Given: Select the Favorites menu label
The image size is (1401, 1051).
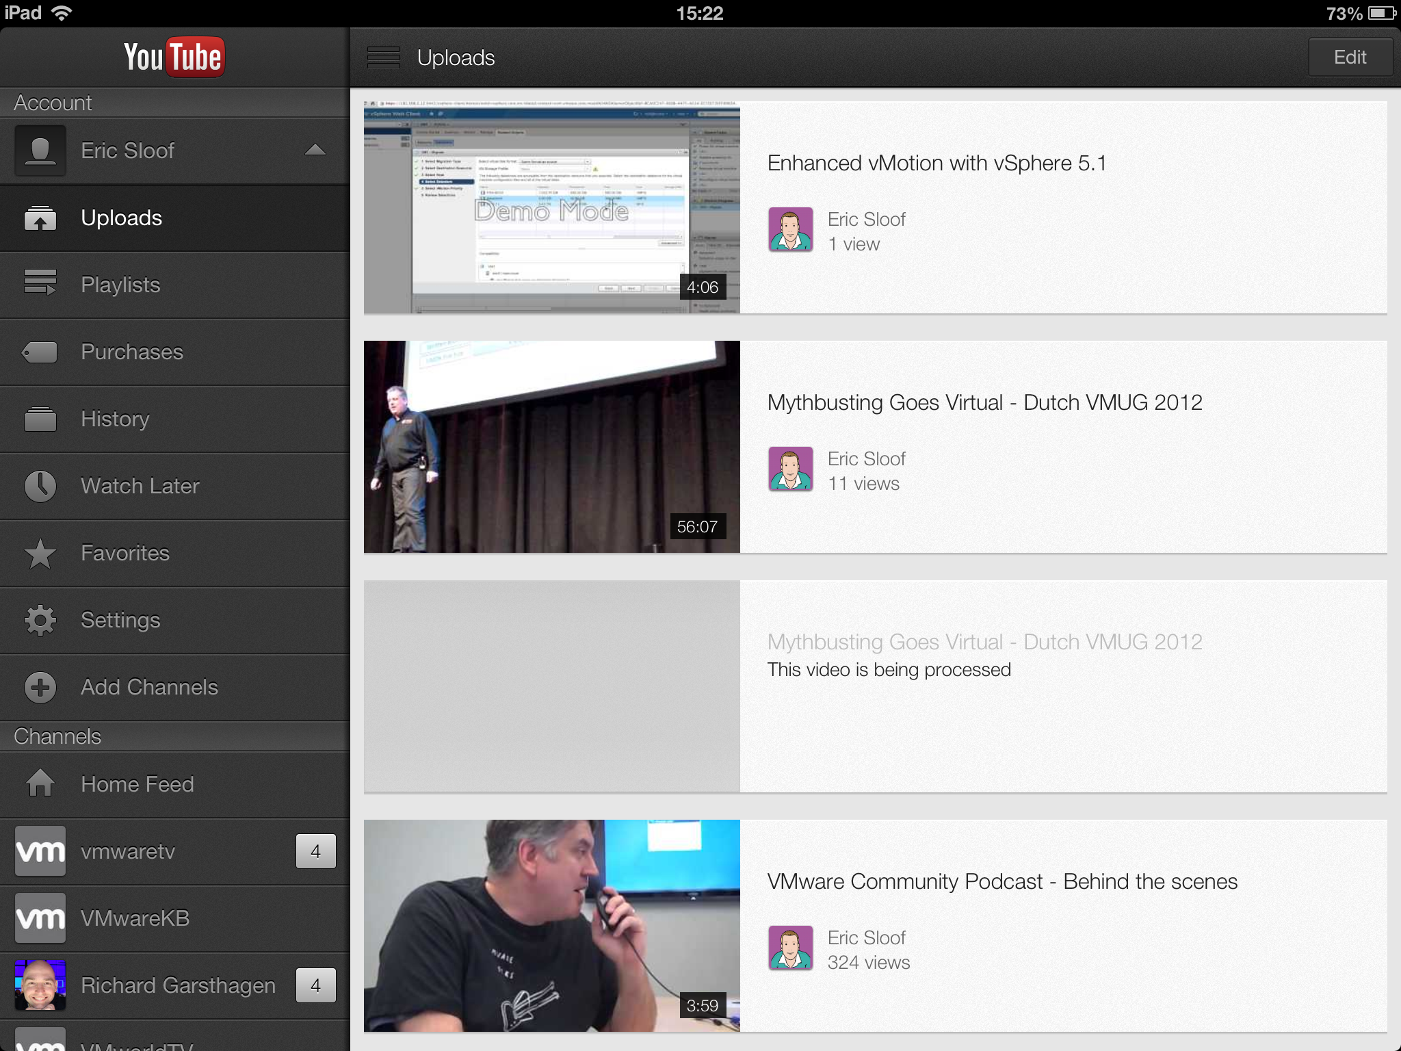Looking at the screenshot, I should (125, 553).
